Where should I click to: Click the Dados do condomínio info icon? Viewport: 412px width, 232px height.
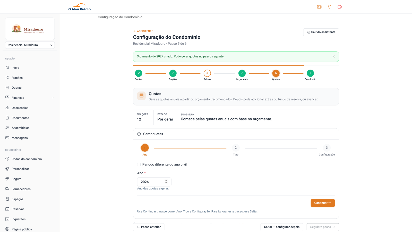pyautogui.click(x=7, y=159)
